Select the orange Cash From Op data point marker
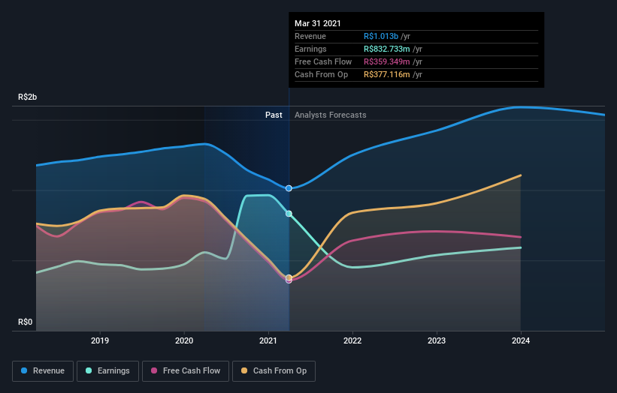This screenshot has height=393, width=617. tap(289, 277)
